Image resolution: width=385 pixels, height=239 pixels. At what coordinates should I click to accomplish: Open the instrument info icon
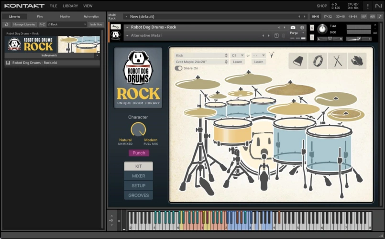point(302,27)
